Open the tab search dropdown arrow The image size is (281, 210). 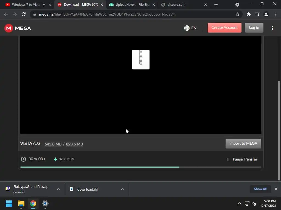pos(237,5)
